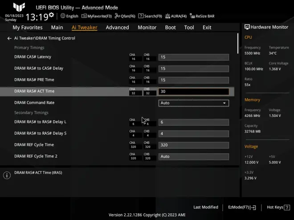Go to the Boot tab
The image size is (294, 220).
click(170, 28)
